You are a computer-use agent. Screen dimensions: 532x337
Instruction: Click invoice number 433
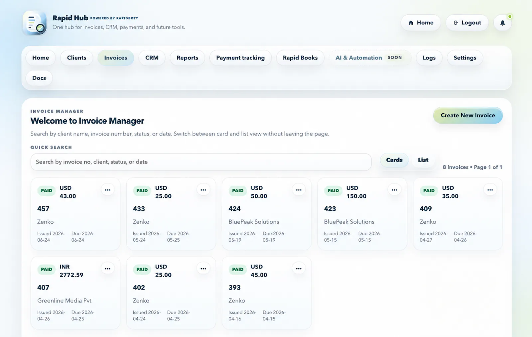tap(139, 209)
